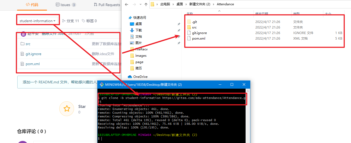
Task: Click pin icon beside 图片
Action: click(x=179, y=43)
